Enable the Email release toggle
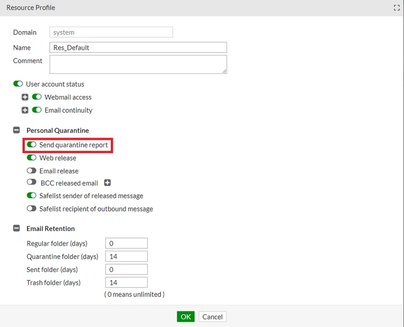 (x=31, y=170)
